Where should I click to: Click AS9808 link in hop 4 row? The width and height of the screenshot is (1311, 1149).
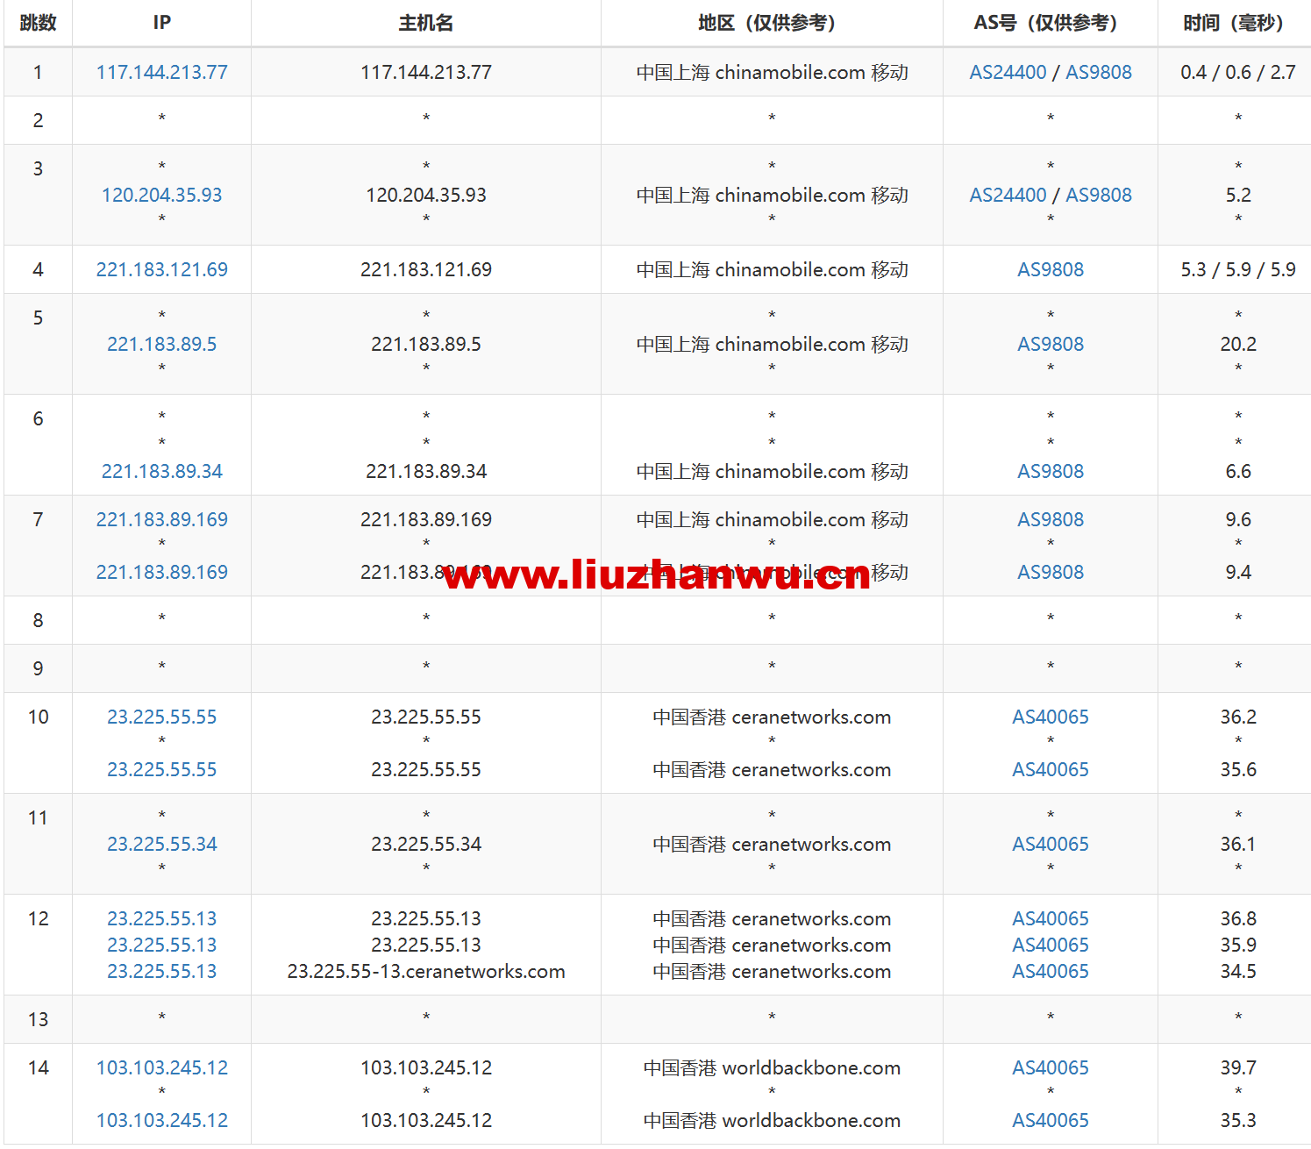pyautogui.click(x=1051, y=269)
